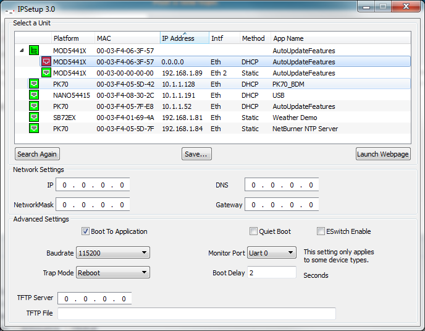This screenshot has width=425, height=331.
Task: Select MAC 00-03-F4-05-7F-E8 cell
Action: click(125, 106)
